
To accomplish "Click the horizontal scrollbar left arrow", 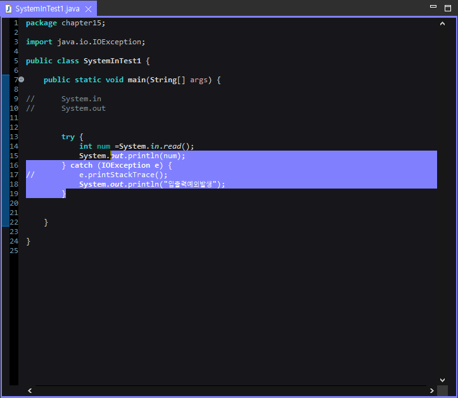I will pyautogui.click(x=30, y=390).
